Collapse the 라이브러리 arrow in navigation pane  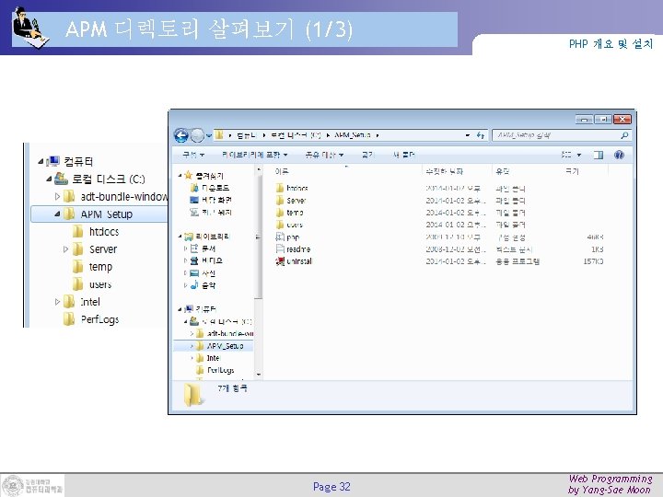point(180,237)
